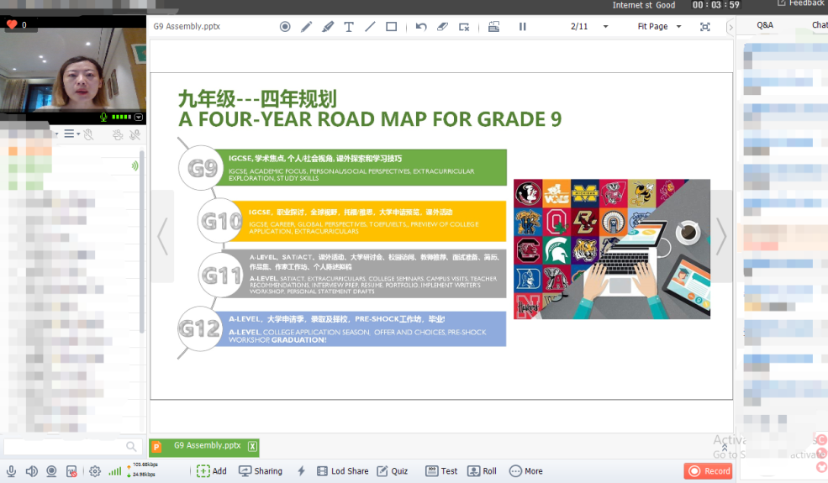Select the straight line tool

[370, 26]
